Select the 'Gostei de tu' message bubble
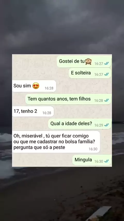 click(x=84, y=62)
